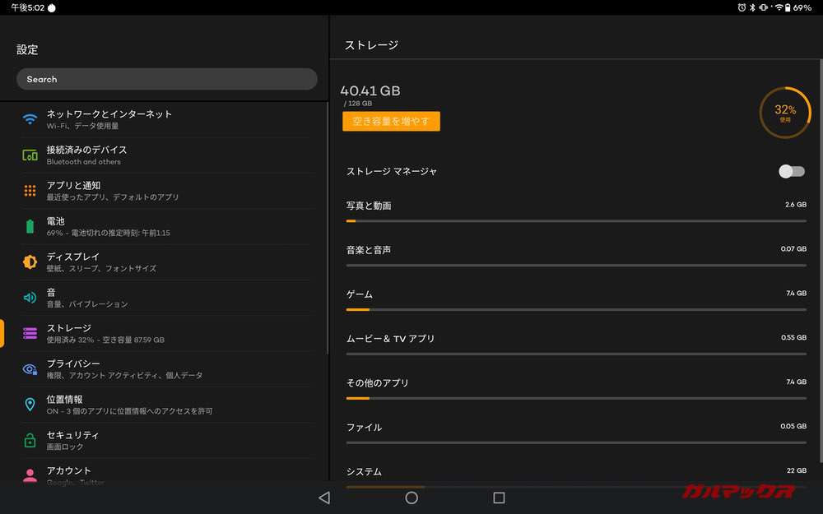Screen dimensions: 823x514
Task: Click the green battery icon
Action: pyautogui.click(x=30, y=226)
